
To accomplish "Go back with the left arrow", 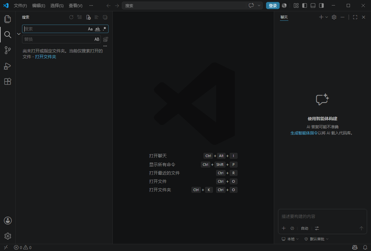I will [x=108, y=6].
